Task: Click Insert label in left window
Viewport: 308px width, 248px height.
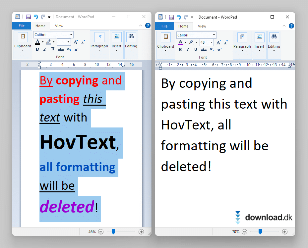Action: 116,46
